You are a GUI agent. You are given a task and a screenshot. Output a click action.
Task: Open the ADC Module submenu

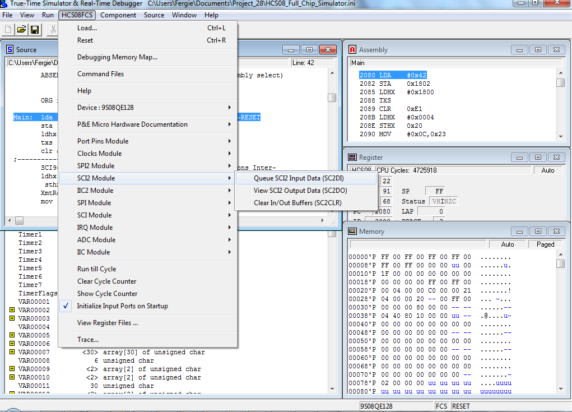pos(96,240)
